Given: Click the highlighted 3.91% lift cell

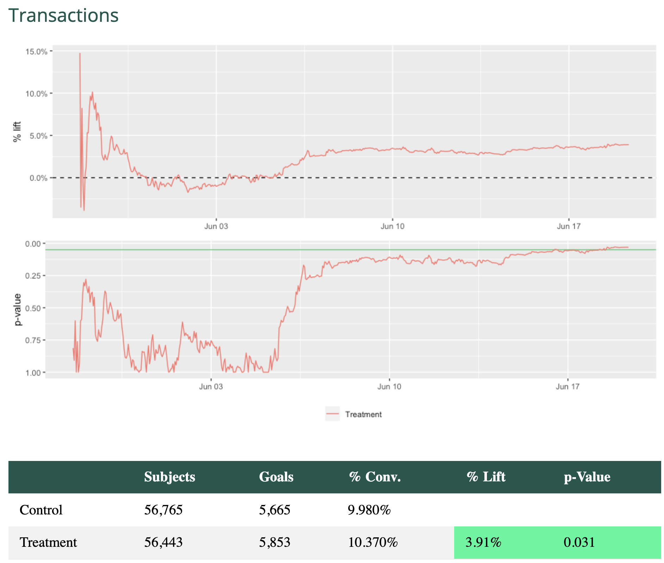Looking at the screenshot, I should click(484, 543).
